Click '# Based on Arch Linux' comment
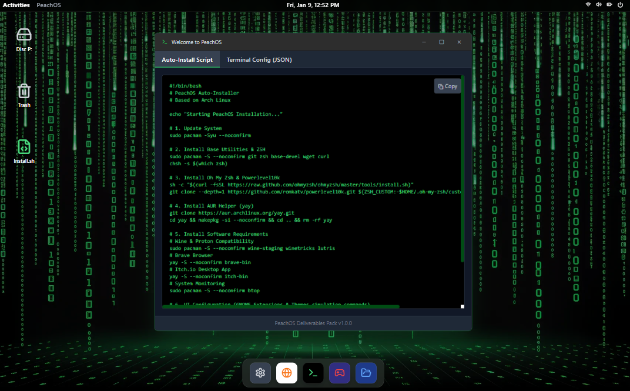The height and width of the screenshot is (391, 630). 200,100
